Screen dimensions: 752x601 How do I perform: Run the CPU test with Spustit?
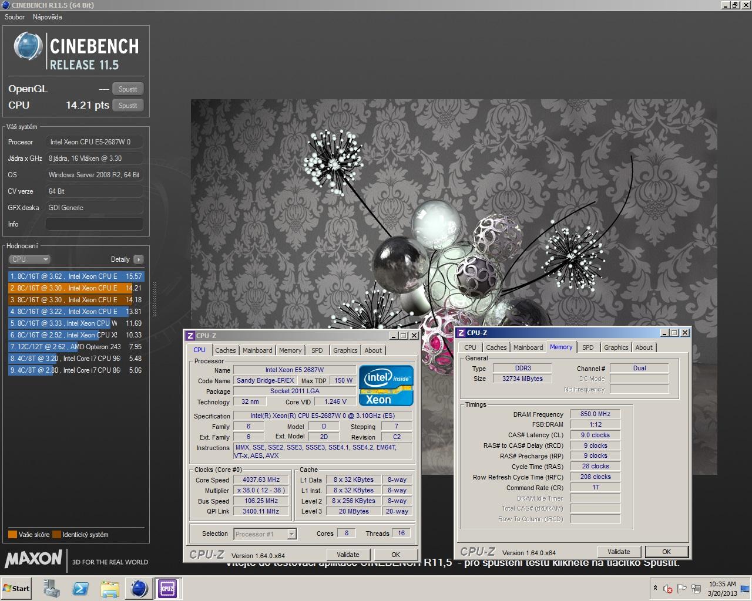(127, 106)
